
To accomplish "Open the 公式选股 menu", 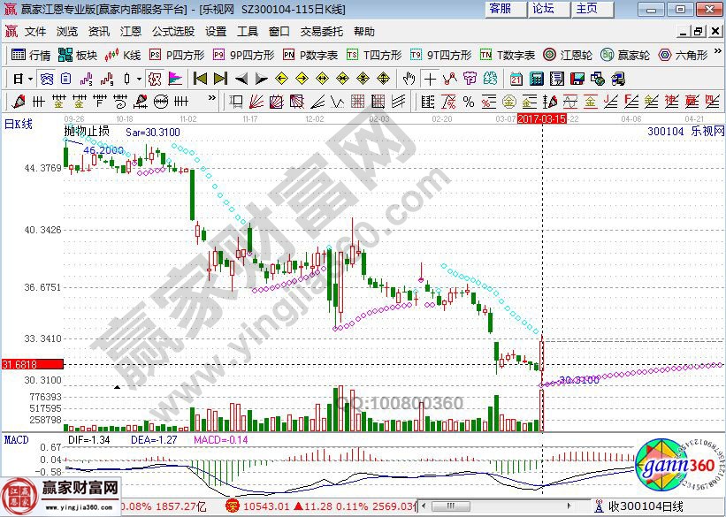I will click(172, 31).
